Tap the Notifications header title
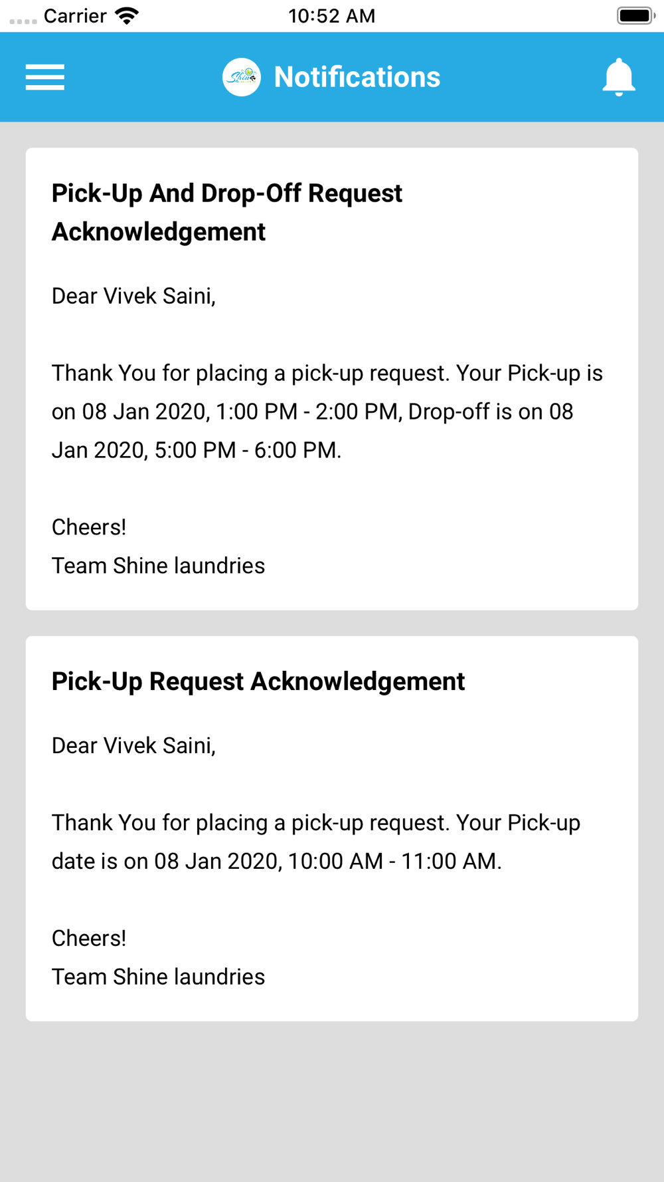The width and height of the screenshot is (664, 1182). 357,77
